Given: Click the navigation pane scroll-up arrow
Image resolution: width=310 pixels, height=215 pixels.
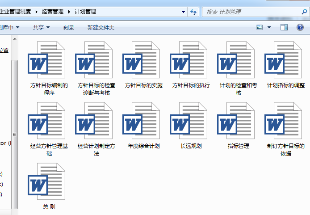Looking at the screenshot, I should 15,39.
